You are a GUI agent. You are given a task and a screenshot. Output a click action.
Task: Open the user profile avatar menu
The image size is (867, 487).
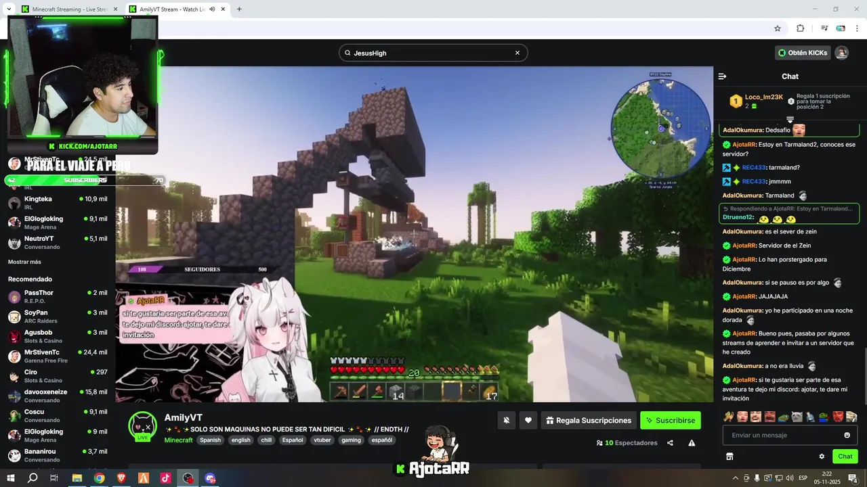[841, 53]
